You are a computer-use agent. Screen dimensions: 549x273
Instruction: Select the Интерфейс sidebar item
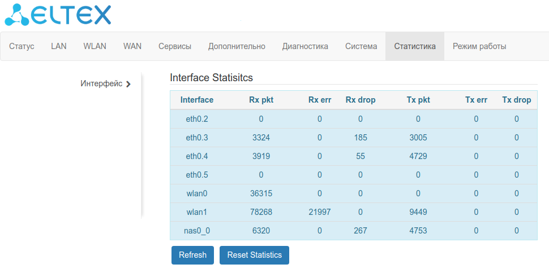(101, 83)
